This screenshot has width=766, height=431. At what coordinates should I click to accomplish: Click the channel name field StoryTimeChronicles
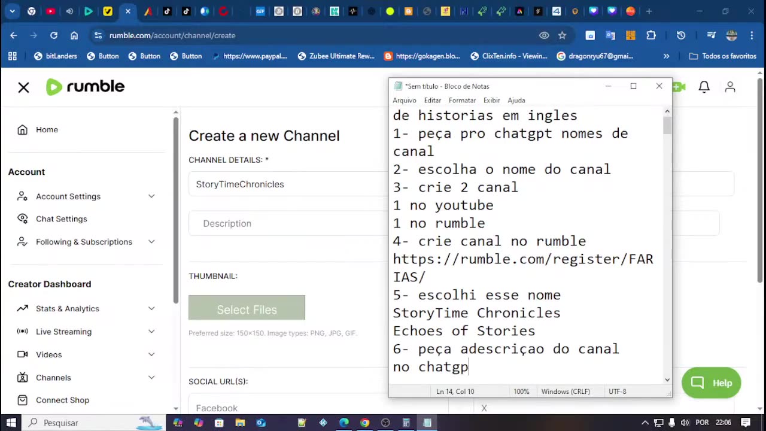[288, 184]
